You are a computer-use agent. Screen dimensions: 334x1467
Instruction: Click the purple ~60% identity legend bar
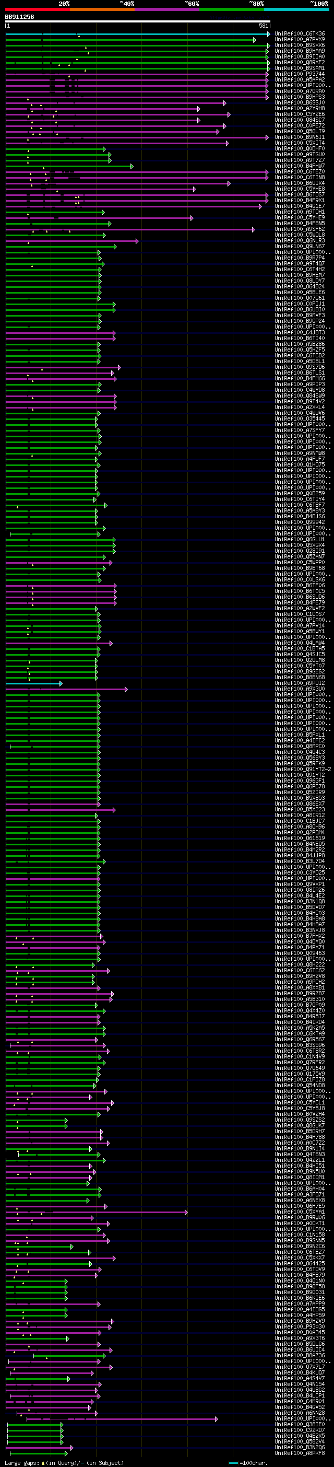[168, 9]
